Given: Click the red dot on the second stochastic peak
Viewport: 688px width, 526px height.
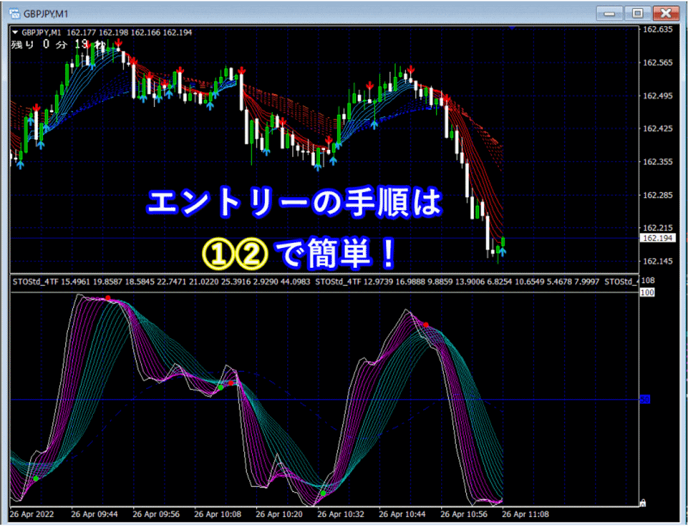Looking at the screenshot, I should pyautogui.click(x=425, y=325).
